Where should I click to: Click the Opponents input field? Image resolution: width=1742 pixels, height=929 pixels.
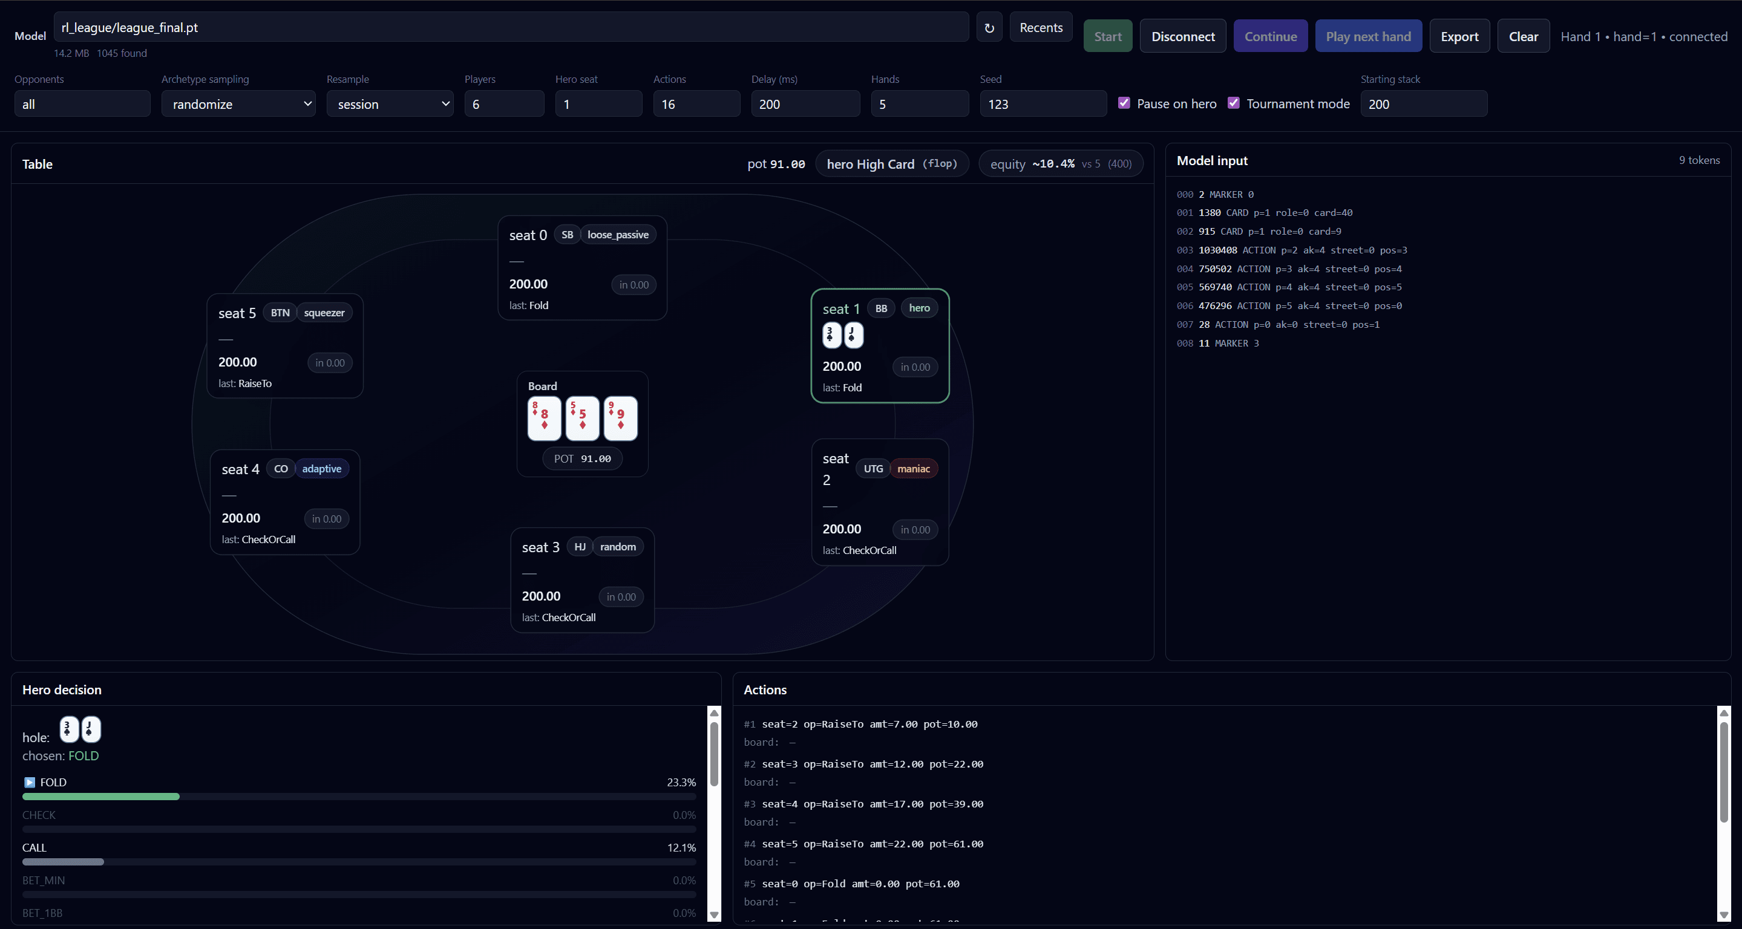[x=82, y=103]
